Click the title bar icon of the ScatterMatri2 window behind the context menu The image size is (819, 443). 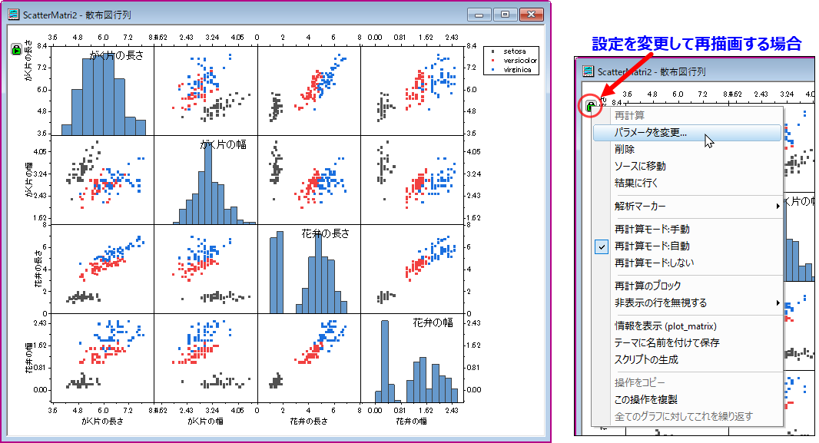tap(588, 71)
